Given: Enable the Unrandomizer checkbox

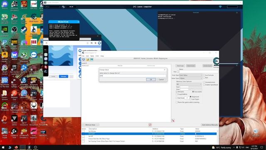Looking at the screenshot, I should tap(204, 82).
